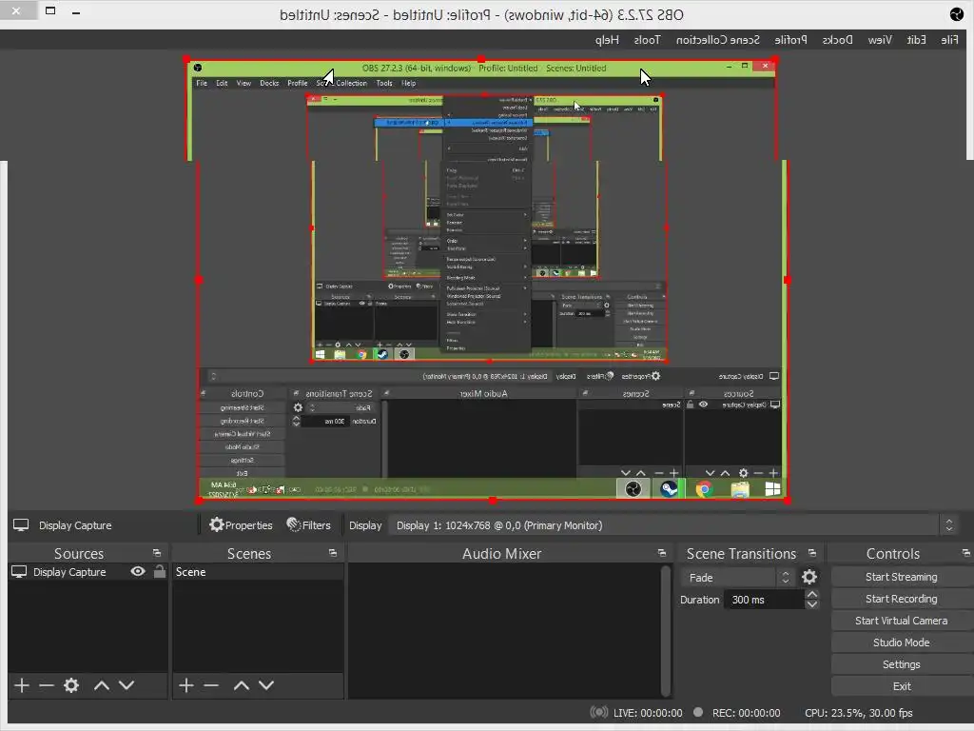Open the Help menu in the main menu bar
Screen dimensions: 974x731
tap(607, 40)
